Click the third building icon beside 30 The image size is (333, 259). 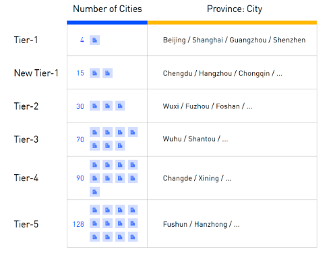point(120,106)
